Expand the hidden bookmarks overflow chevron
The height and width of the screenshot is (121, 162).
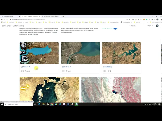point(147,22)
